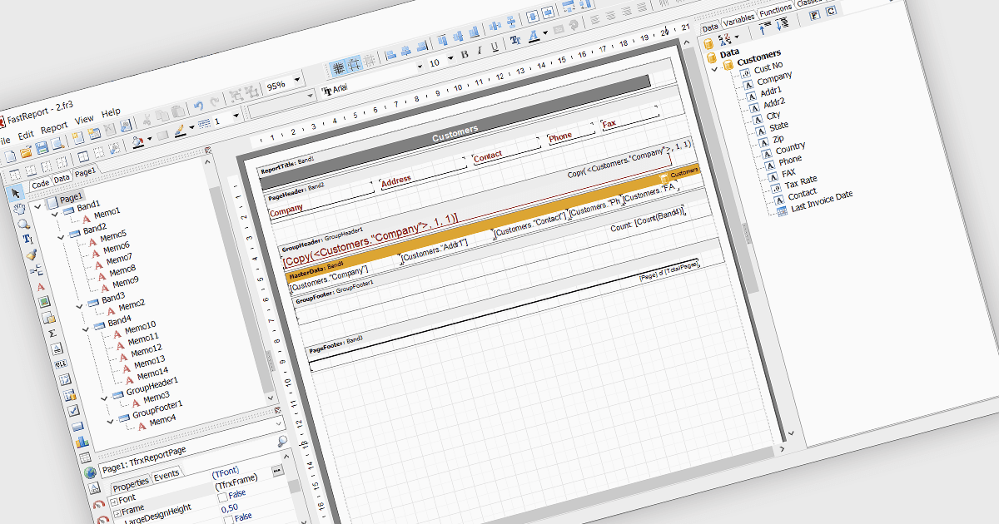Viewport: 999px width, 524px height.
Task: Pick the frame line color pencil swatch
Action: tap(181, 130)
